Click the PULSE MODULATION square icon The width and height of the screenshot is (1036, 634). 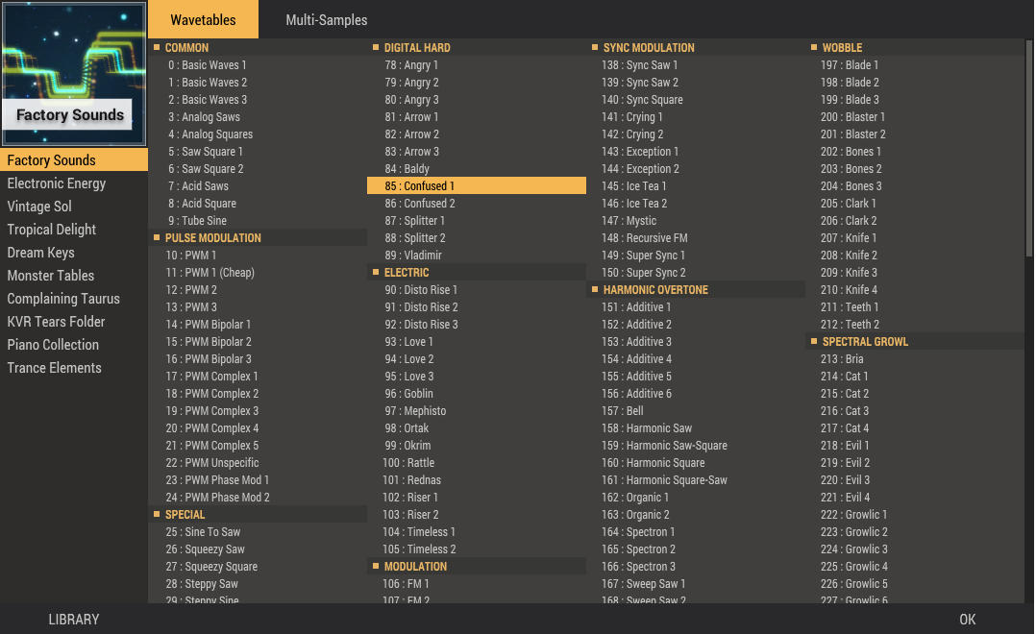pyautogui.click(x=157, y=237)
